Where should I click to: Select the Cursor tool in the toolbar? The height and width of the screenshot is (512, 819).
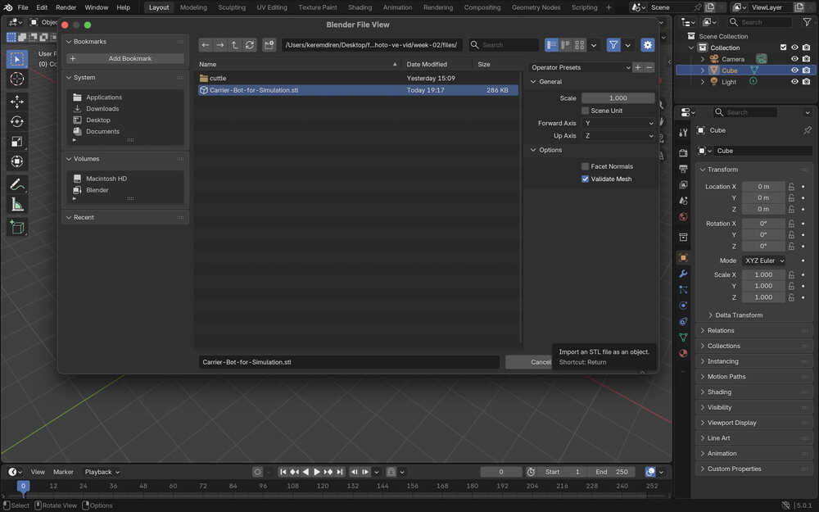[x=17, y=79]
